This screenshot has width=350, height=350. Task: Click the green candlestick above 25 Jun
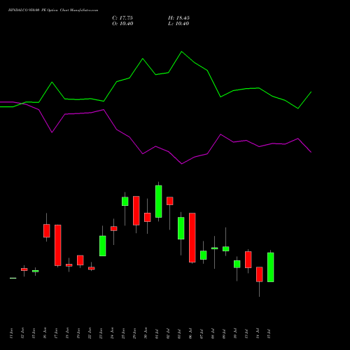tap(125, 202)
